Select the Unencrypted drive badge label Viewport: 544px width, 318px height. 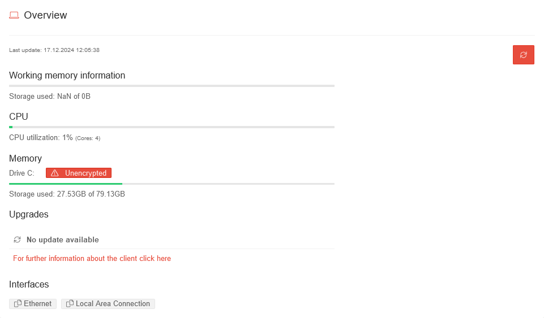85,173
